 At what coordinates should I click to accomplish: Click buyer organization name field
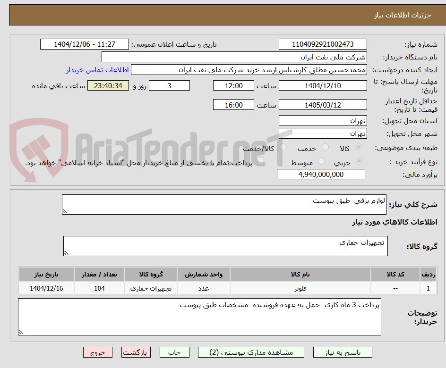[234, 57]
